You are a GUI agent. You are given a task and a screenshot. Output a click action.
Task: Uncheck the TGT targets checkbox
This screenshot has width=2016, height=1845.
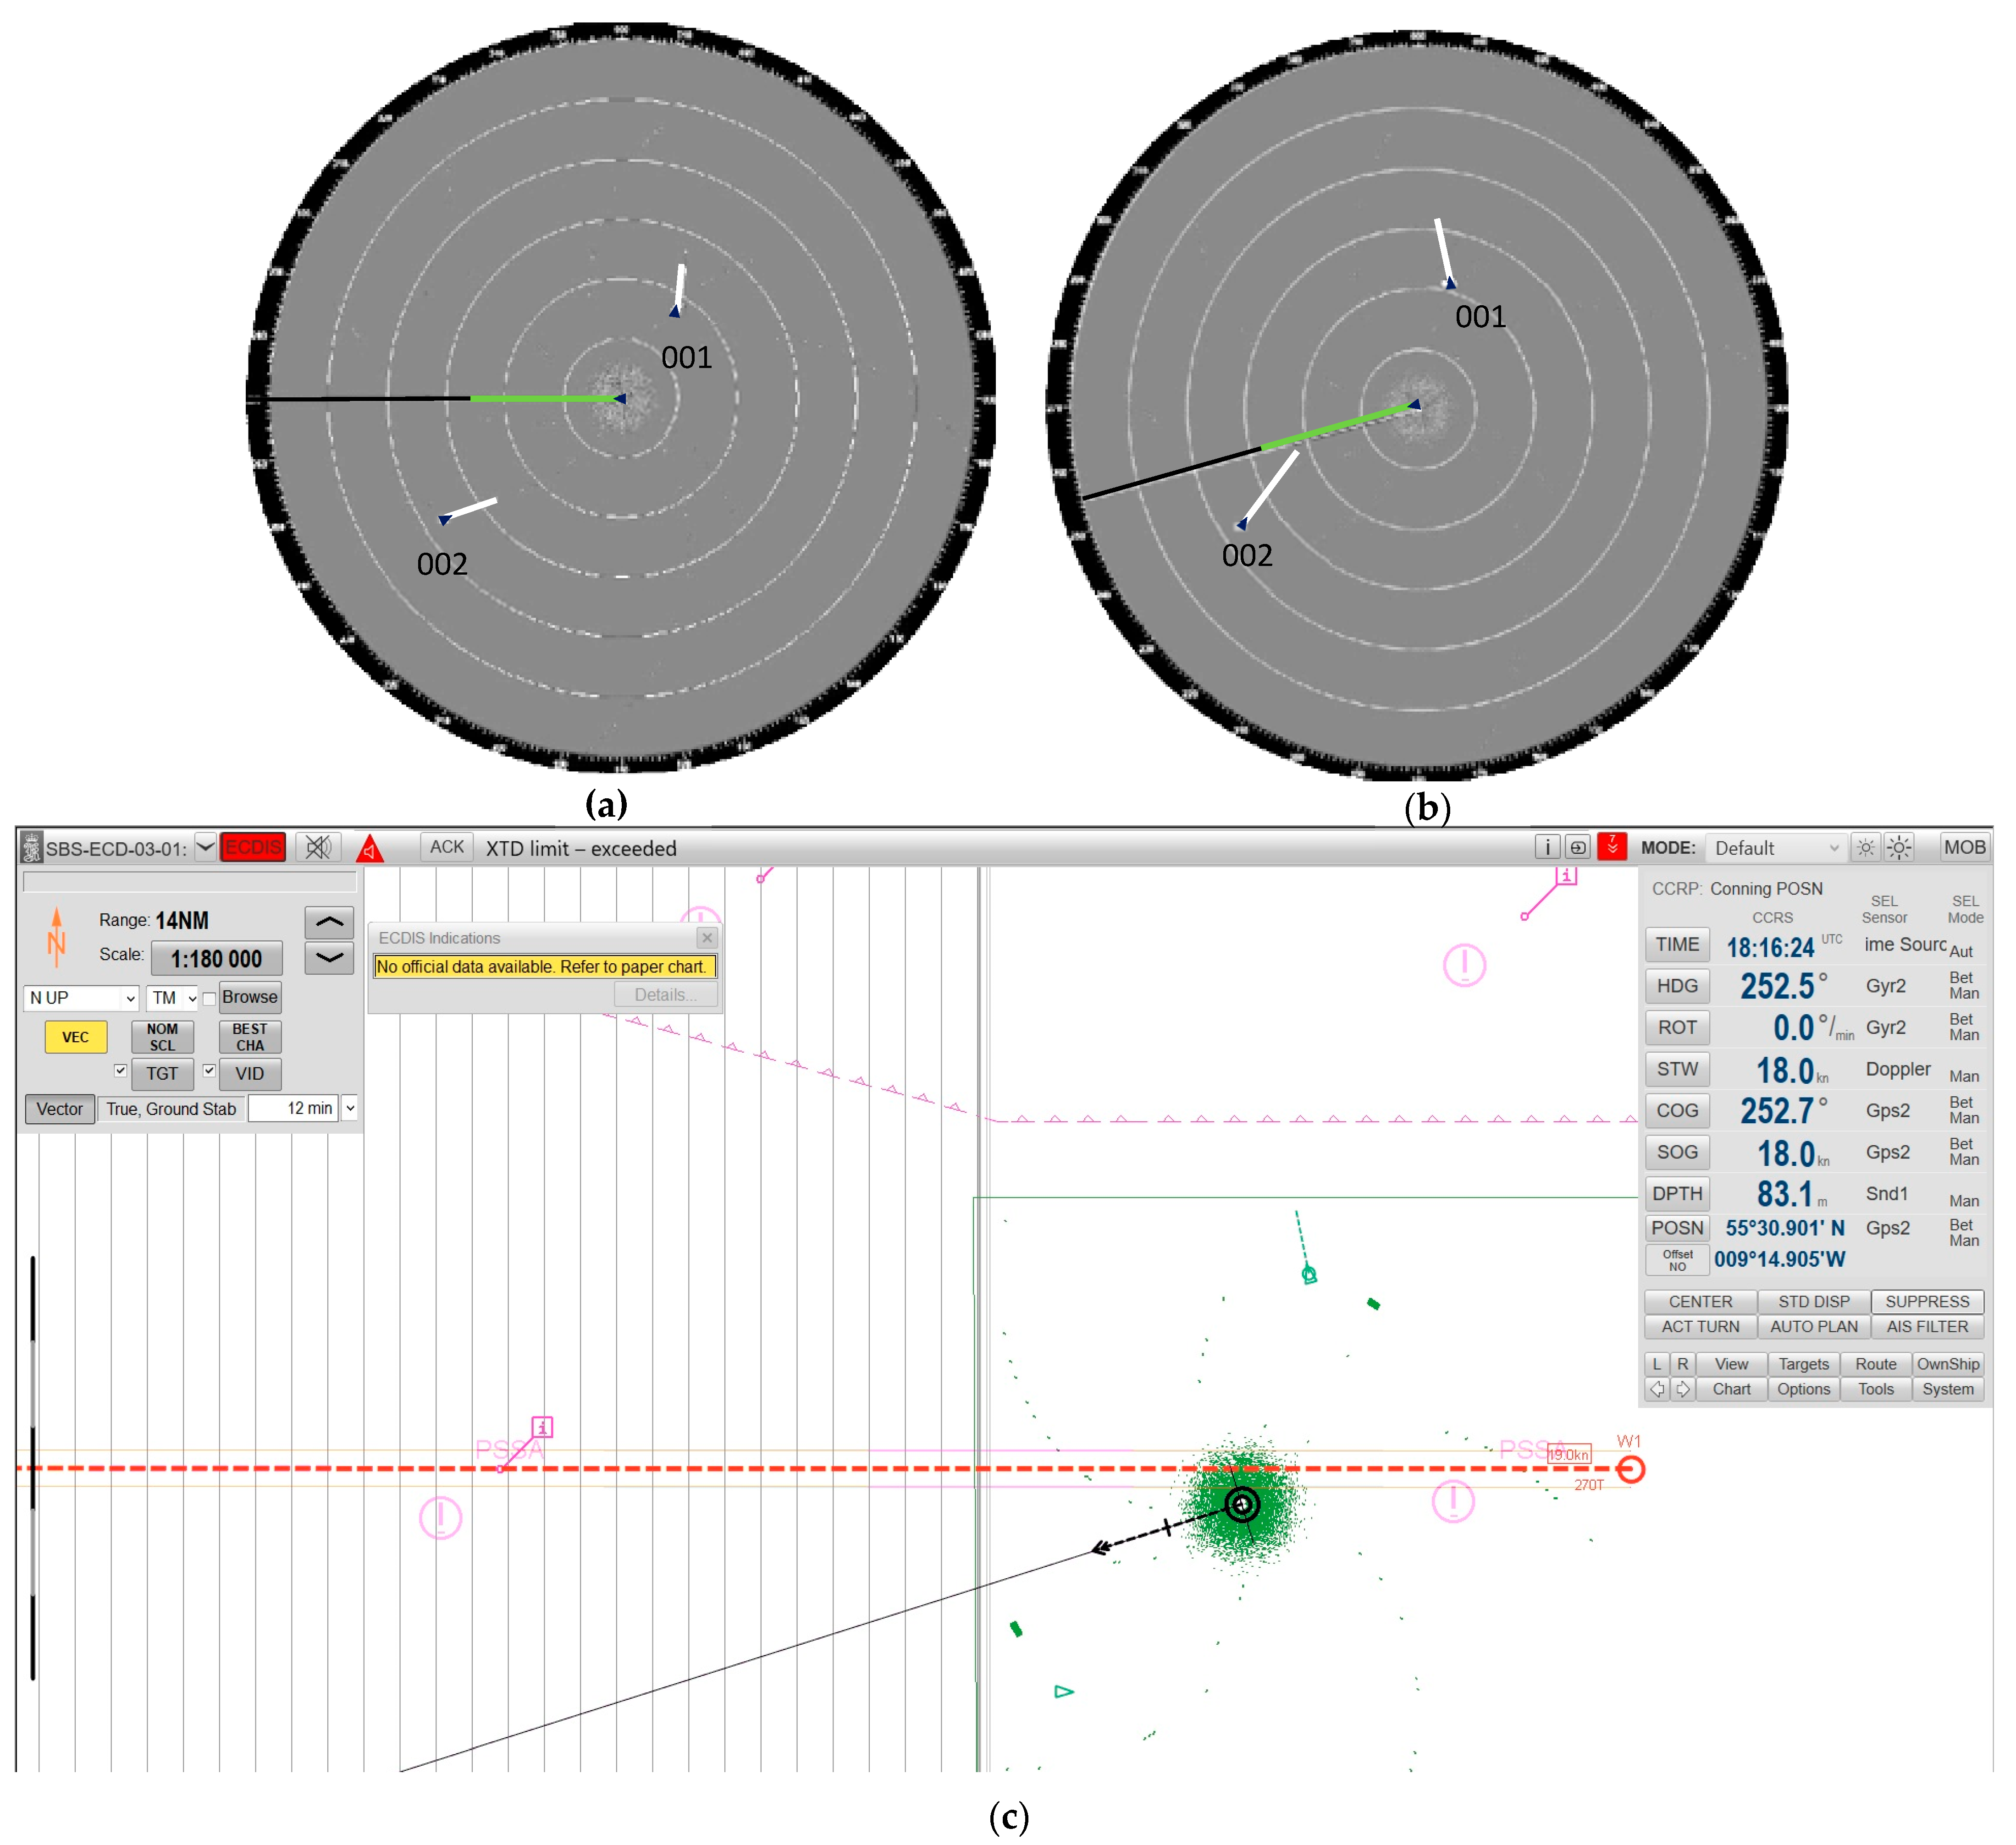(x=121, y=1071)
